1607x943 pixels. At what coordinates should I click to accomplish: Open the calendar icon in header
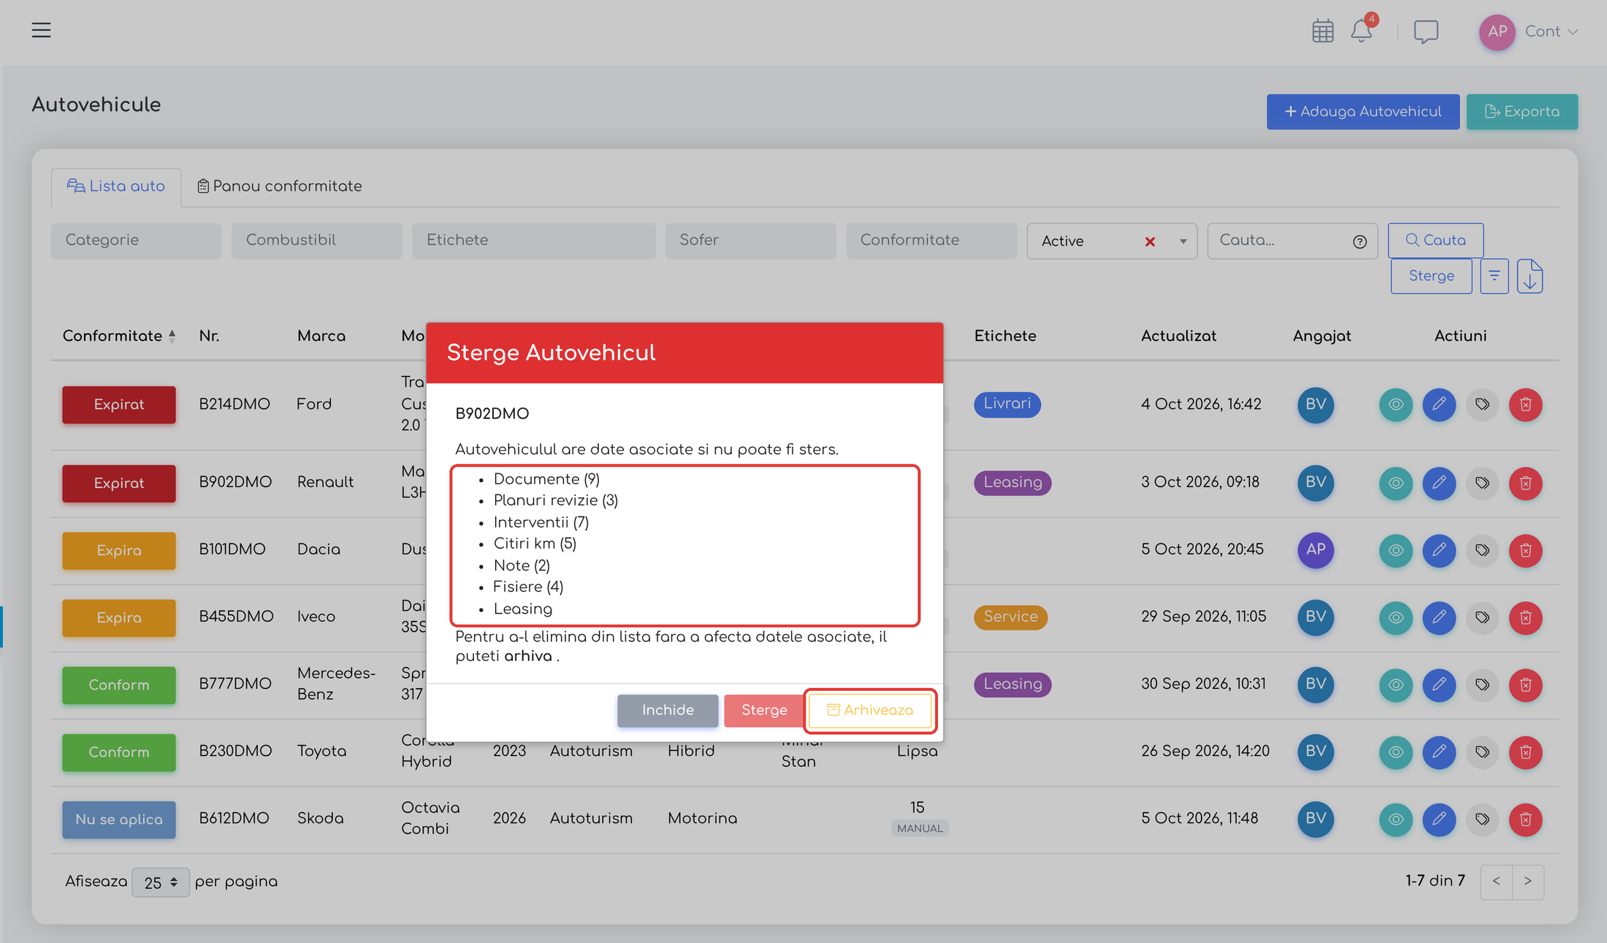(x=1323, y=31)
